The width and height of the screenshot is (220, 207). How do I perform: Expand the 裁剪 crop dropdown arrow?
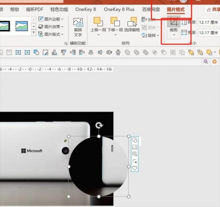[174, 35]
